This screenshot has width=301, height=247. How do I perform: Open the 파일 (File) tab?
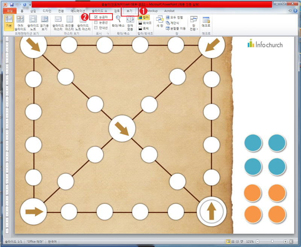[9, 11]
